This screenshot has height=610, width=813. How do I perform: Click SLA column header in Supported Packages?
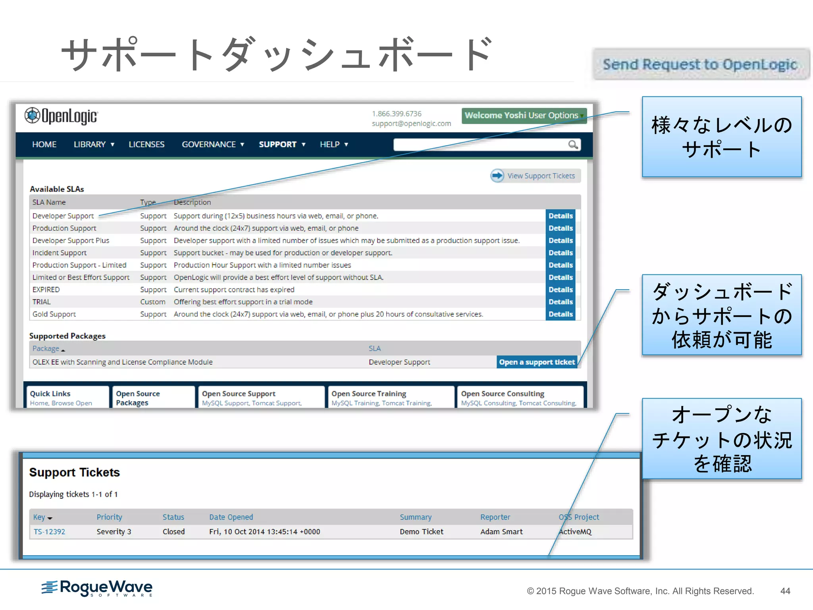coord(374,348)
